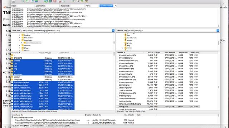Screen dimensions: 229x128
Task: Click server icon beside lythgoes@lythgoes.net
Action: tap(12, 117)
